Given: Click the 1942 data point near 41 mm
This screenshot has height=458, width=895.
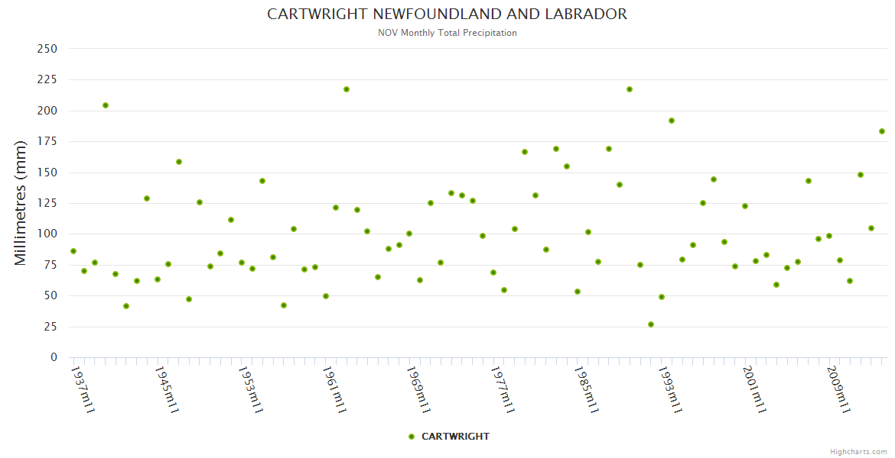Looking at the screenshot, I should (126, 306).
